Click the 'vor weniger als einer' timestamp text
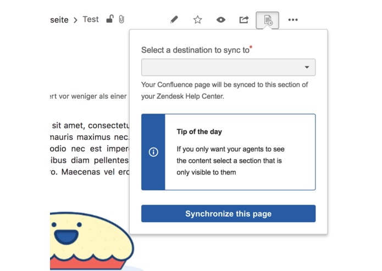 (93, 96)
